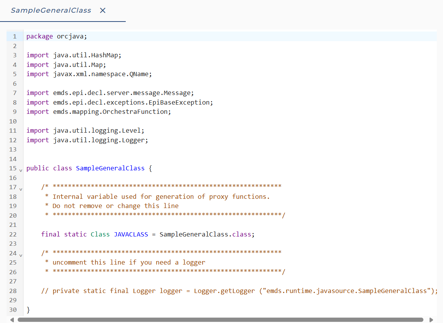443x323 pixels.
Task: Click the closing brace on line 30
Action: (28, 310)
